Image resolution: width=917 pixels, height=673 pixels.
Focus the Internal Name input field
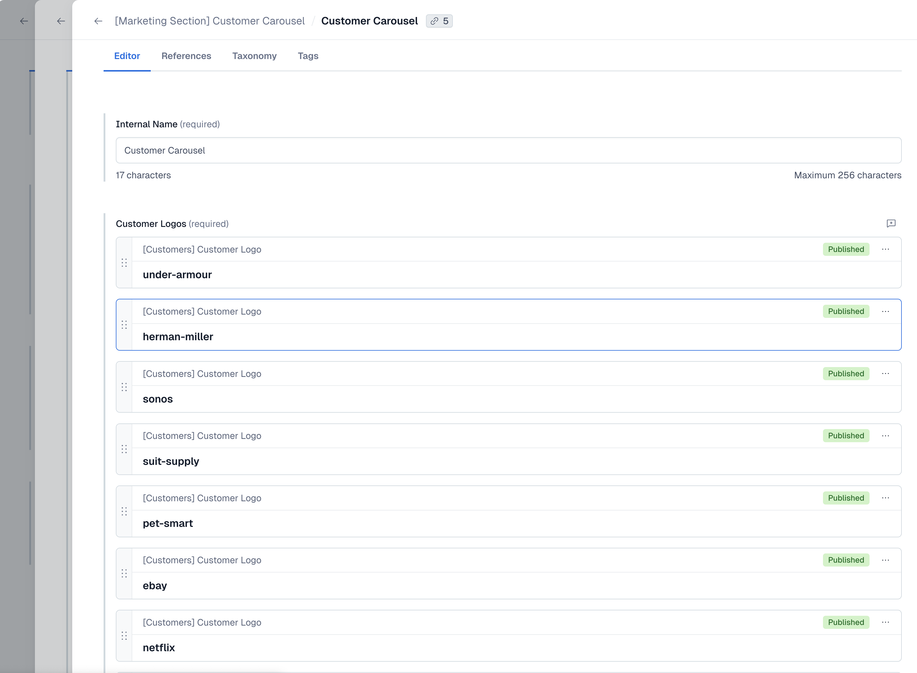pyautogui.click(x=508, y=150)
